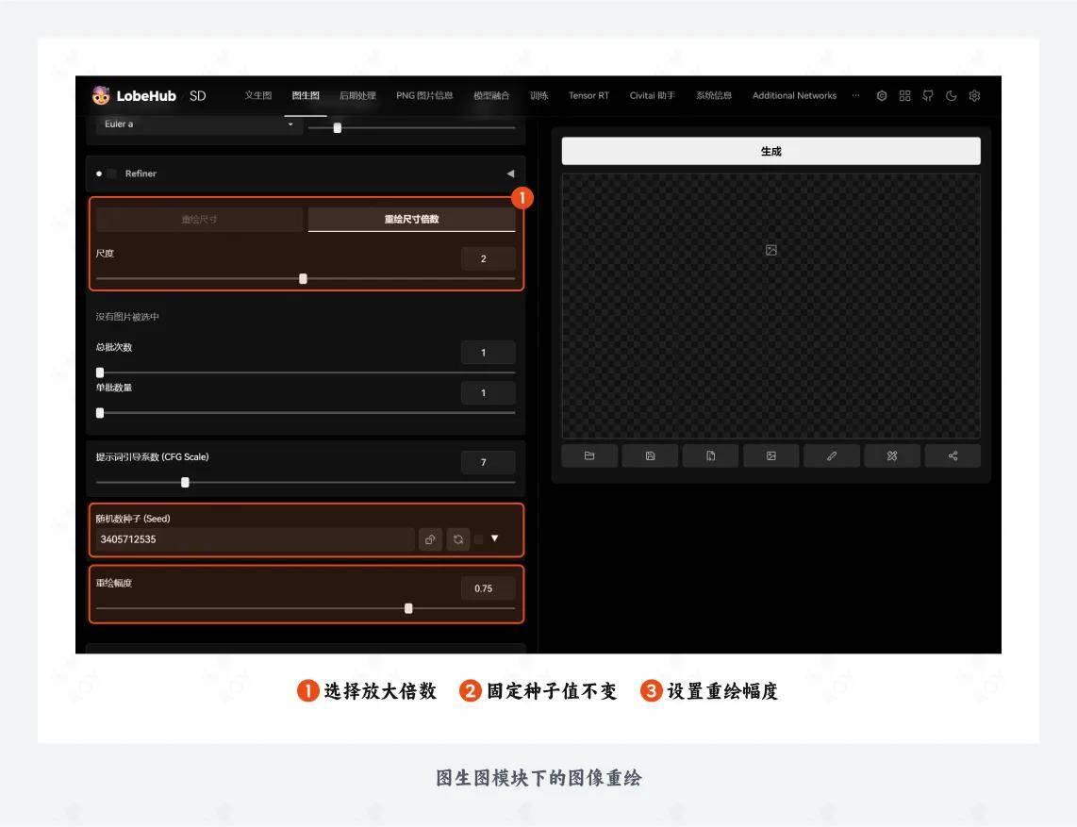
Task: Open settings via the header gear icon
Action: 974,96
